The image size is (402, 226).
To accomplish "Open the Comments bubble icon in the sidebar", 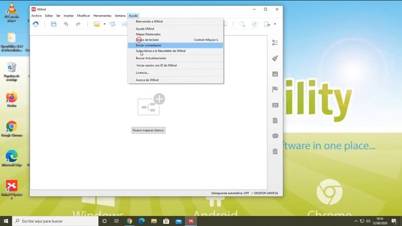I will coord(275,136).
